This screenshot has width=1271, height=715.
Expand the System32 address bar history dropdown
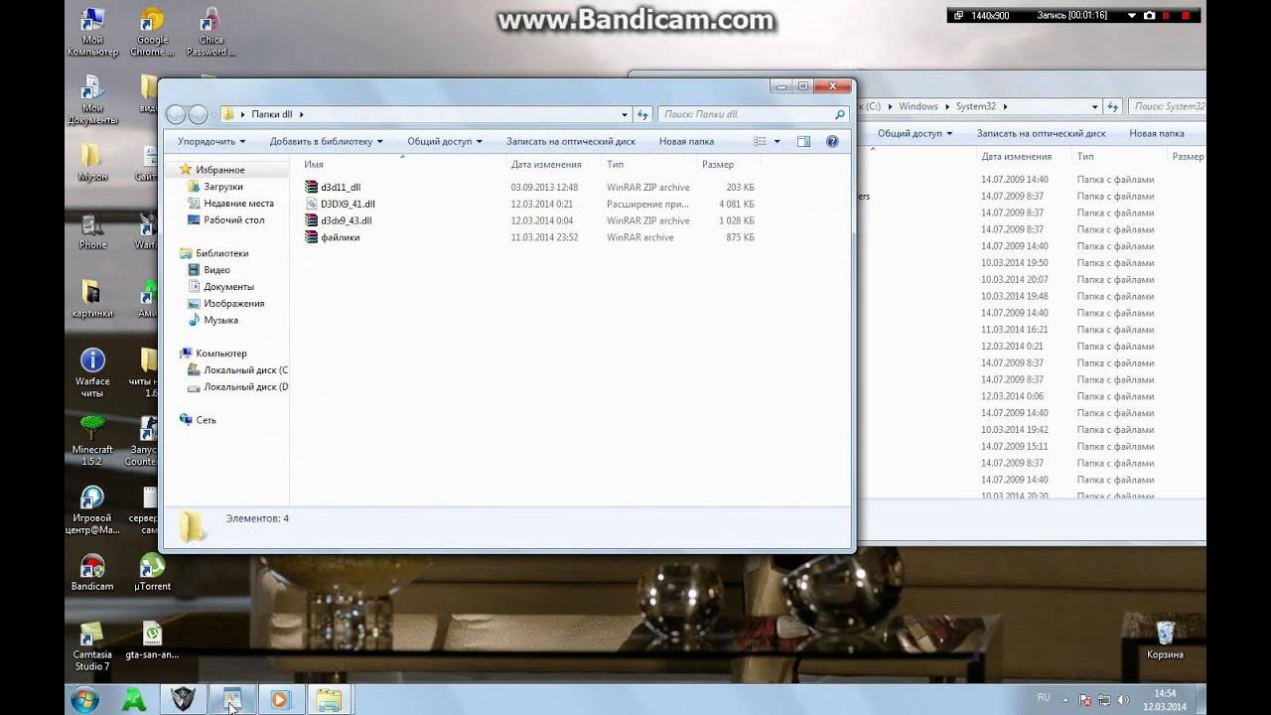click(x=1095, y=106)
